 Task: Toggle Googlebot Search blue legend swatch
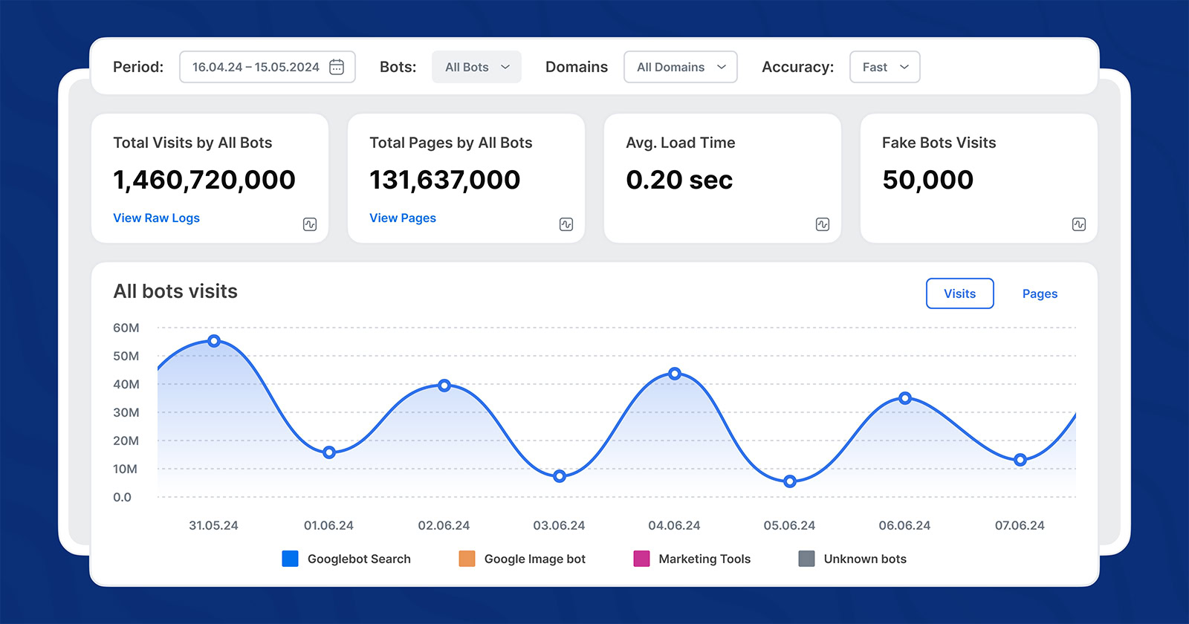click(291, 559)
